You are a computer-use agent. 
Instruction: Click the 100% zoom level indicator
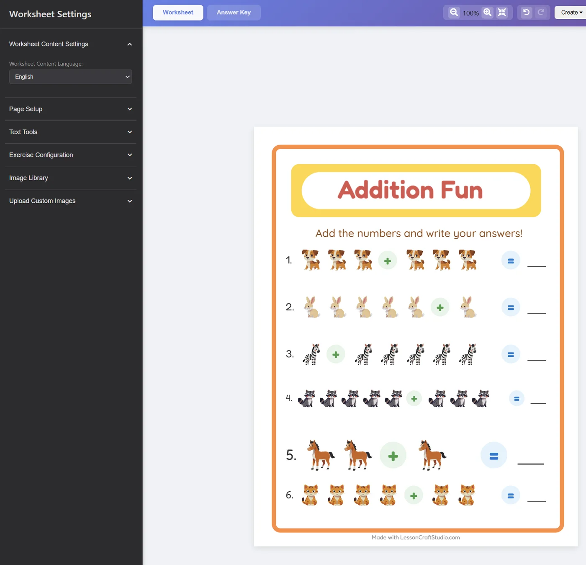(x=470, y=13)
